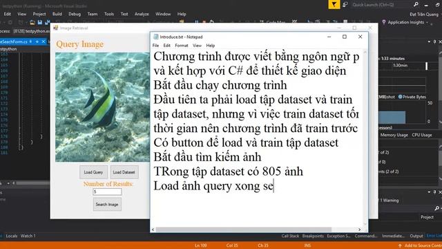Click Notepad horizontal scrollbar thumb

[244, 230]
